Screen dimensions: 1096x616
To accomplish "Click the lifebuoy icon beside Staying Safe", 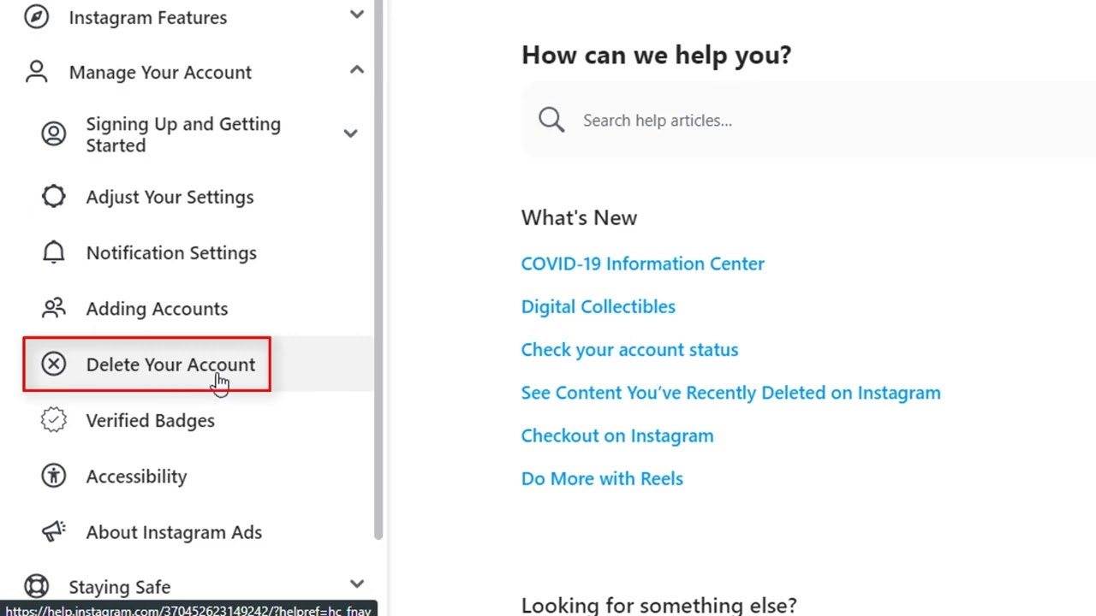I will (x=36, y=586).
